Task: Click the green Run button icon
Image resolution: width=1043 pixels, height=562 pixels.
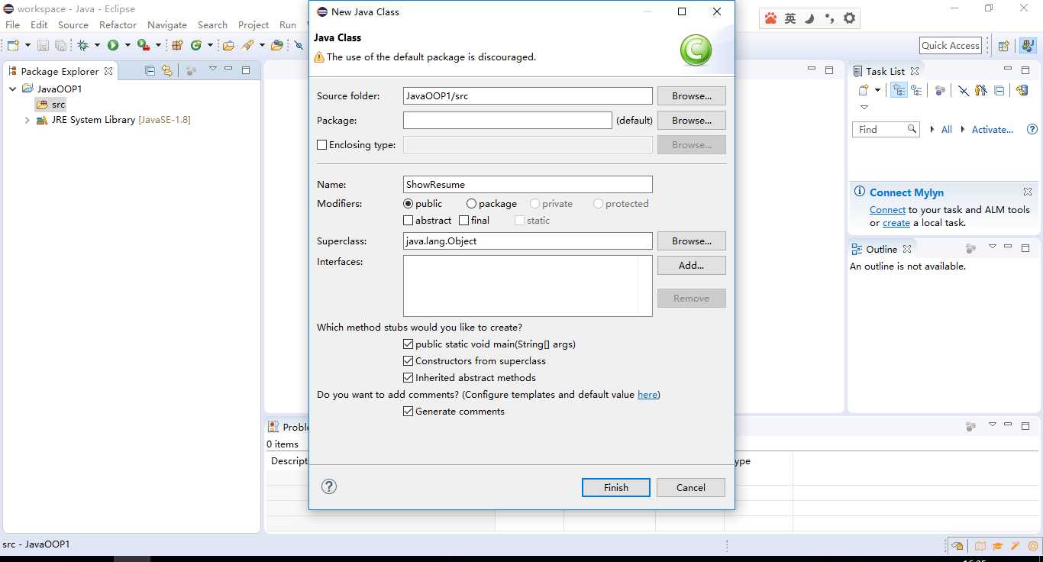Action: (x=113, y=46)
